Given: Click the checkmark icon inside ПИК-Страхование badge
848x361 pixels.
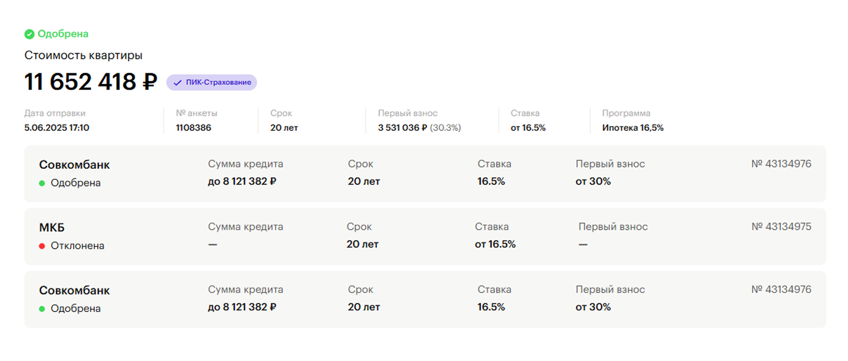Looking at the screenshot, I should pyautogui.click(x=176, y=82).
